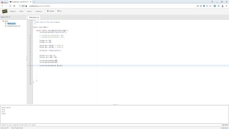Click the VPN badge in address bar

[23, 6]
